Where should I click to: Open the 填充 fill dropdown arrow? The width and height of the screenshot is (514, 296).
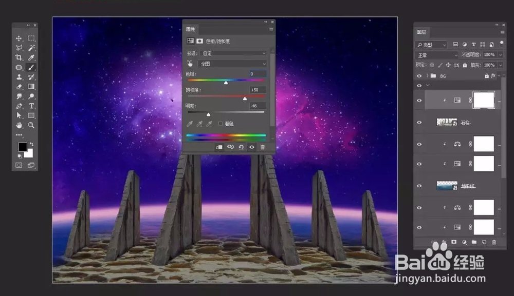pyautogui.click(x=501, y=65)
